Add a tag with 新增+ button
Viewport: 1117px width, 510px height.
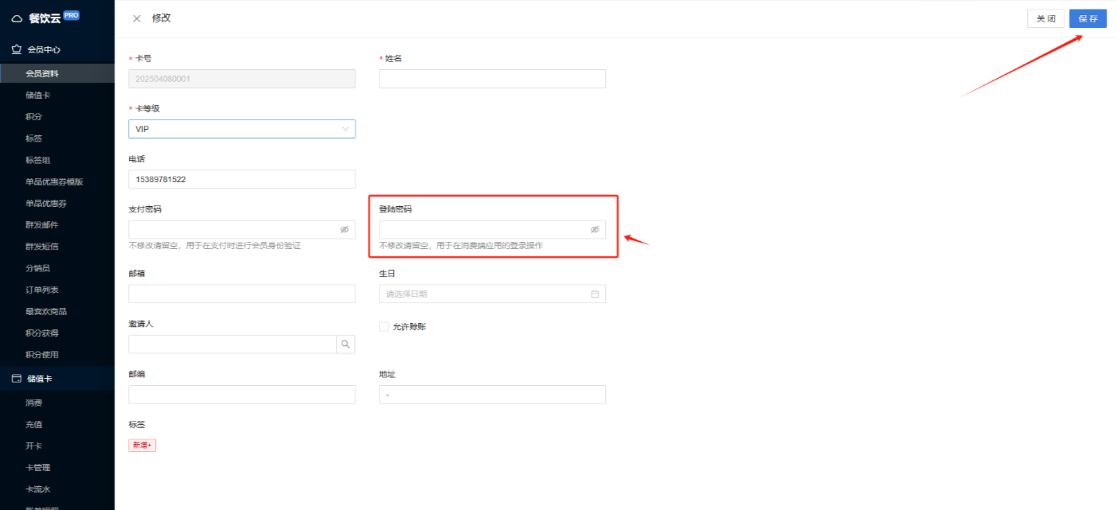pos(143,445)
